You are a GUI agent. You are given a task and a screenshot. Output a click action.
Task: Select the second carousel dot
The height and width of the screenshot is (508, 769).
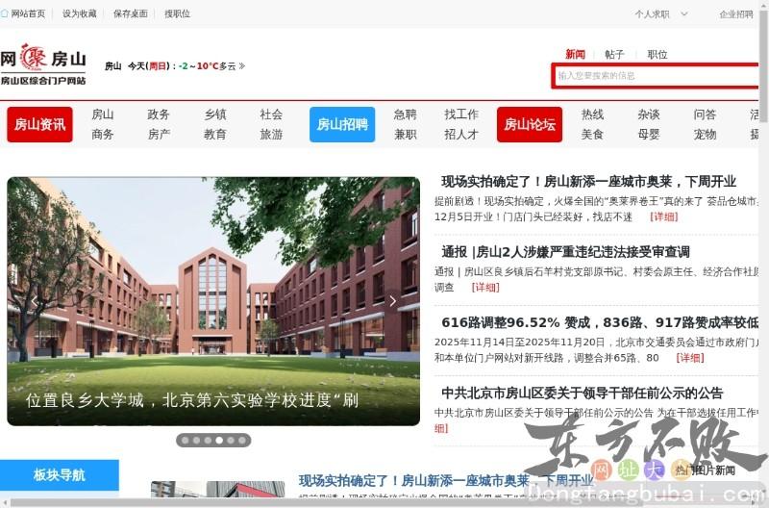click(x=196, y=441)
